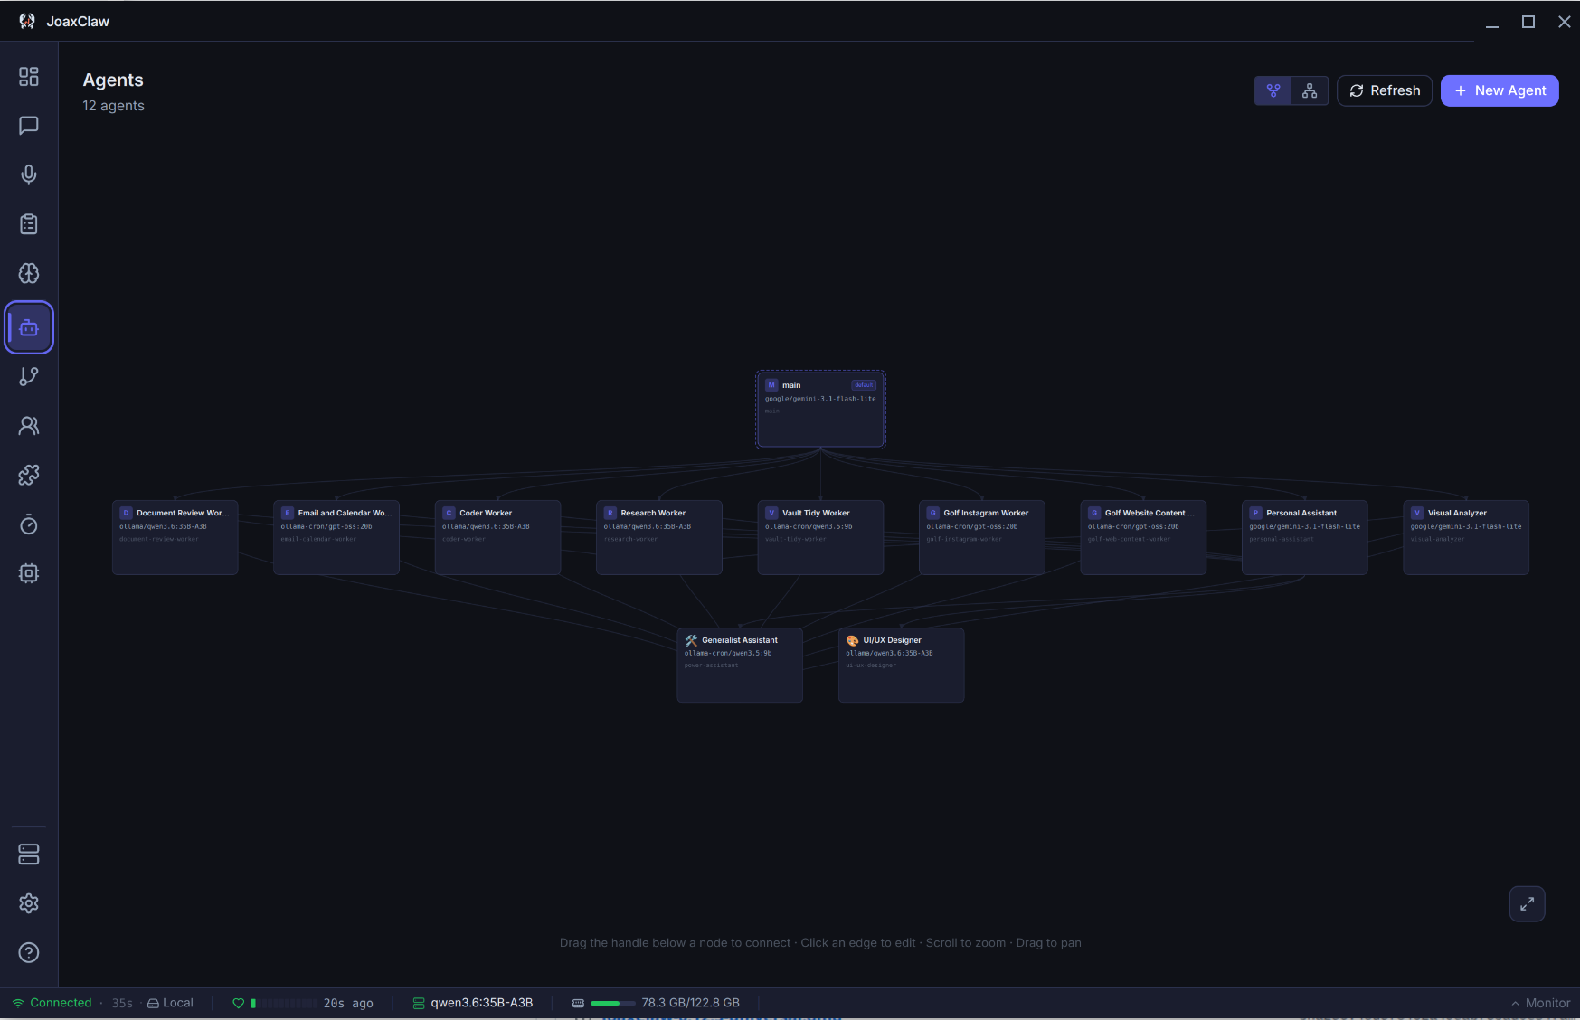Viewport: 1580px width, 1020px height.
Task: Select the Email and Calendar Worker node
Action: tap(336, 537)
